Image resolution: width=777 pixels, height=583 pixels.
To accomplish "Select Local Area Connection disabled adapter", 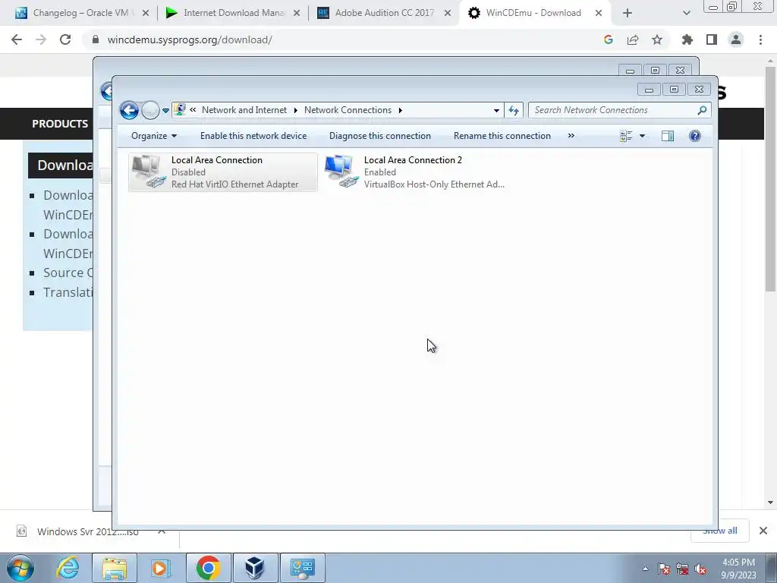I will tap(222, 172).
